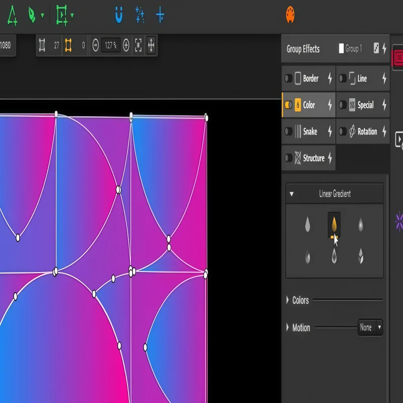Click the Structure lightning bolt icon

tap(330, 158)
